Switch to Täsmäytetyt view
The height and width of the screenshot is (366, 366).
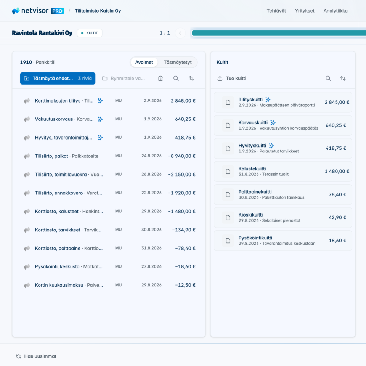click(x=178, y=62)
